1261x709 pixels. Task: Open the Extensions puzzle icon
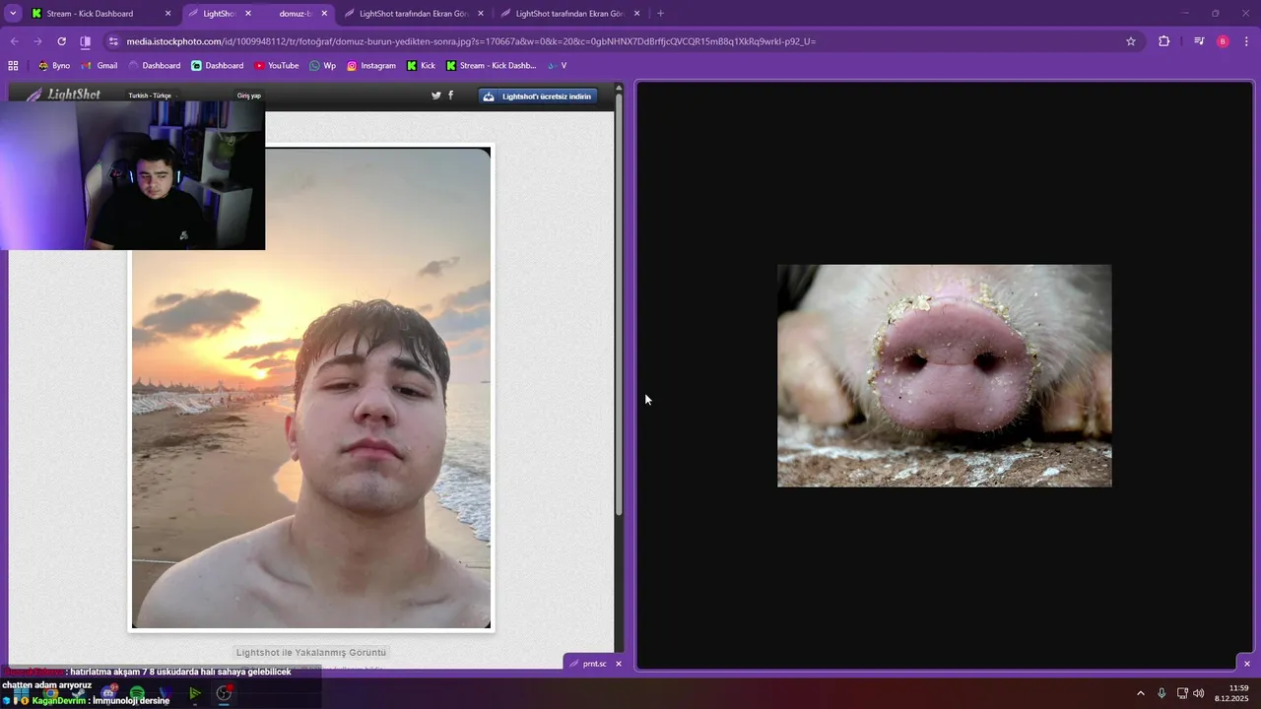coord(1164,41)
